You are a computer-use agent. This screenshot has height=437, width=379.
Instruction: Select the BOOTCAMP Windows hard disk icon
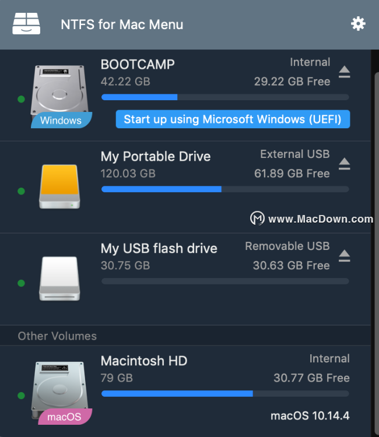click(x=60, y=96)
